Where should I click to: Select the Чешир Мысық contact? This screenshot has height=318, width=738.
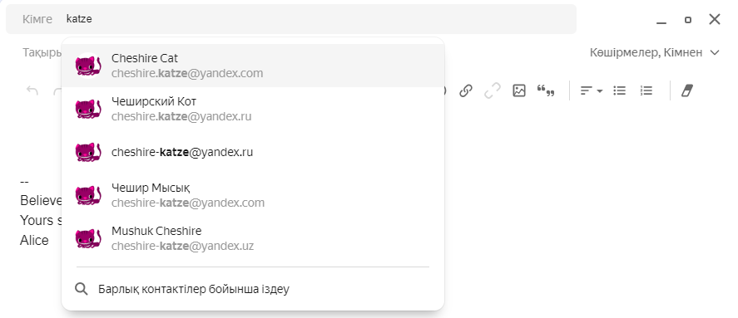[x=253, y=195]
